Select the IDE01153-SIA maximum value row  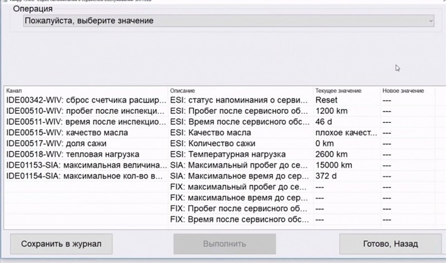click(x=86, y=165)
